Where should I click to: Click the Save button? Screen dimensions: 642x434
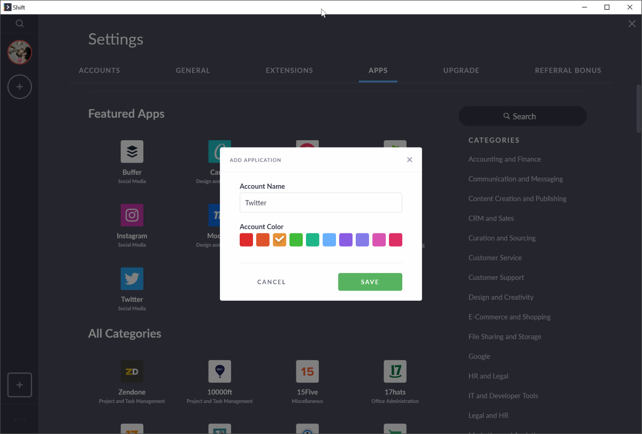(370, 282)
